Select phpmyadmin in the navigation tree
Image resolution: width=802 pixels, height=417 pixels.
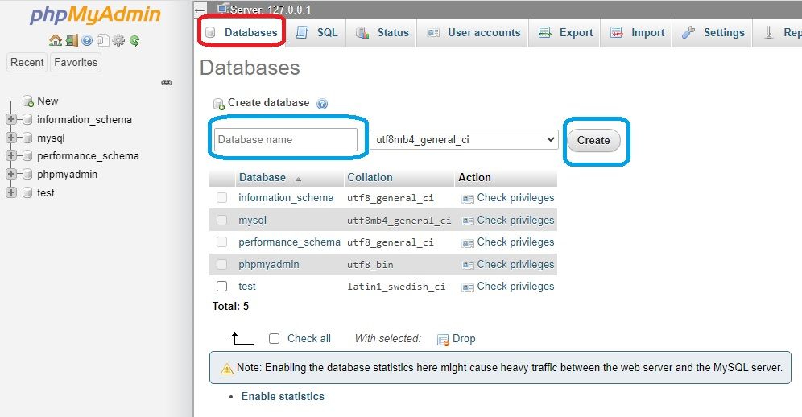pyautogui.click(x=67, y=175)
